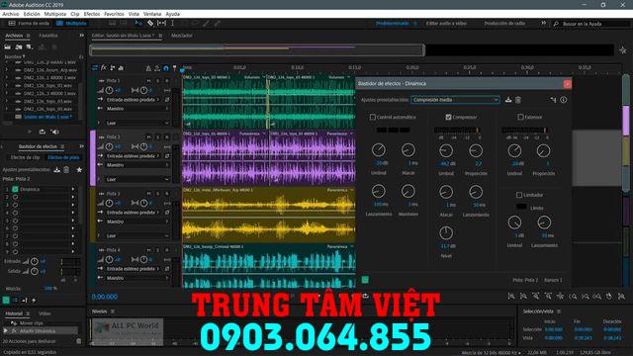Open the Multipista menu
633x356 pixels.
tap(55, 14)
